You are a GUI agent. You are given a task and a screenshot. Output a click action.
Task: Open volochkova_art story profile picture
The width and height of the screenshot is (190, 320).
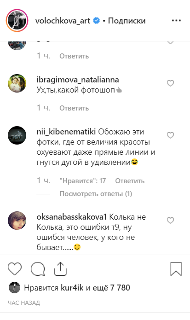click(x=17, y=20)
